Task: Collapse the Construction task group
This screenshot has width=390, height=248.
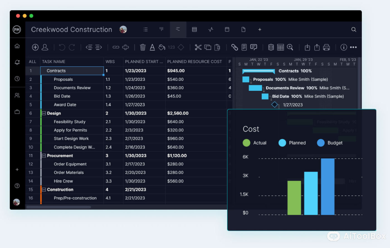Action: coord(44,190)
